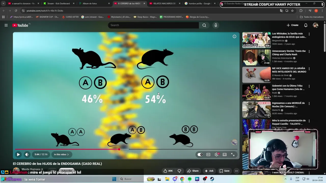Open Create menu
The width and height of the screenshot is (326, 183).
coord(292,25)
